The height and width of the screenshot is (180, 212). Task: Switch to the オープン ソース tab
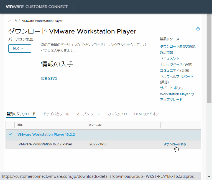coord(88,114)
